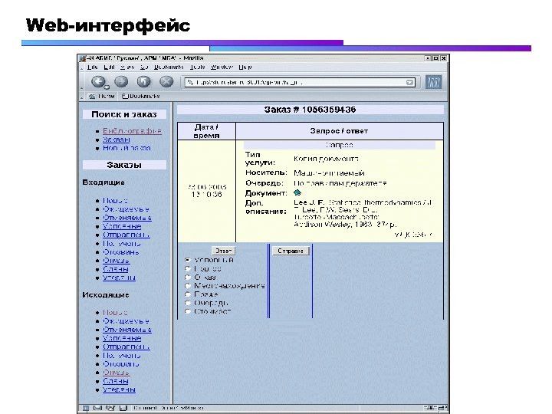
Task: Open the Bookmarks menu in menu bar
Action: click(x=169, y=67)
